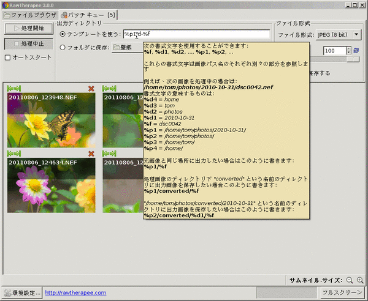
Task: Enable the オートスタート checkbox
Action: click(8, 58)
